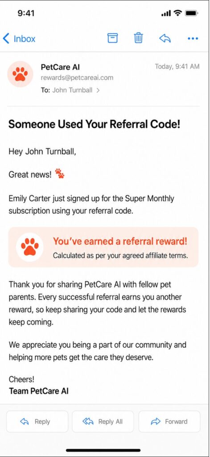This screenshot has width=210, height=457.
Task: Tap the battery icon in status bar
Action: [x=192, y=13]
